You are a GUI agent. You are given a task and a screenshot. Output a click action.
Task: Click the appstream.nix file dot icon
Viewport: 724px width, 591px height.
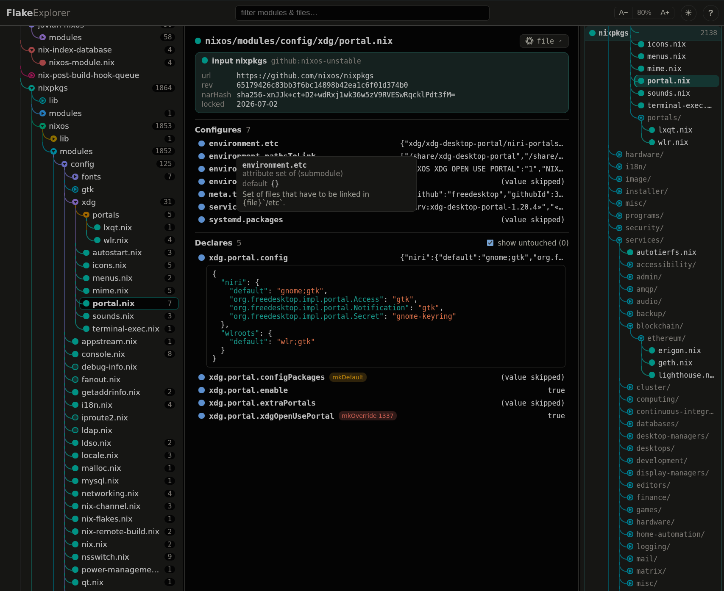pos(75,342)
